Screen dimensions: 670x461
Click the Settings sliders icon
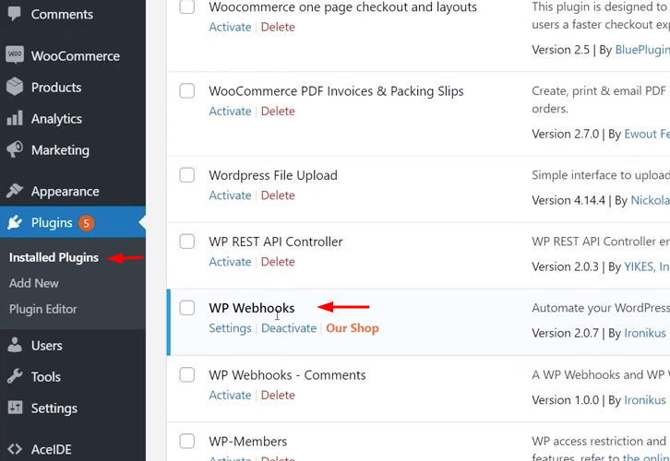coord(15,408)
